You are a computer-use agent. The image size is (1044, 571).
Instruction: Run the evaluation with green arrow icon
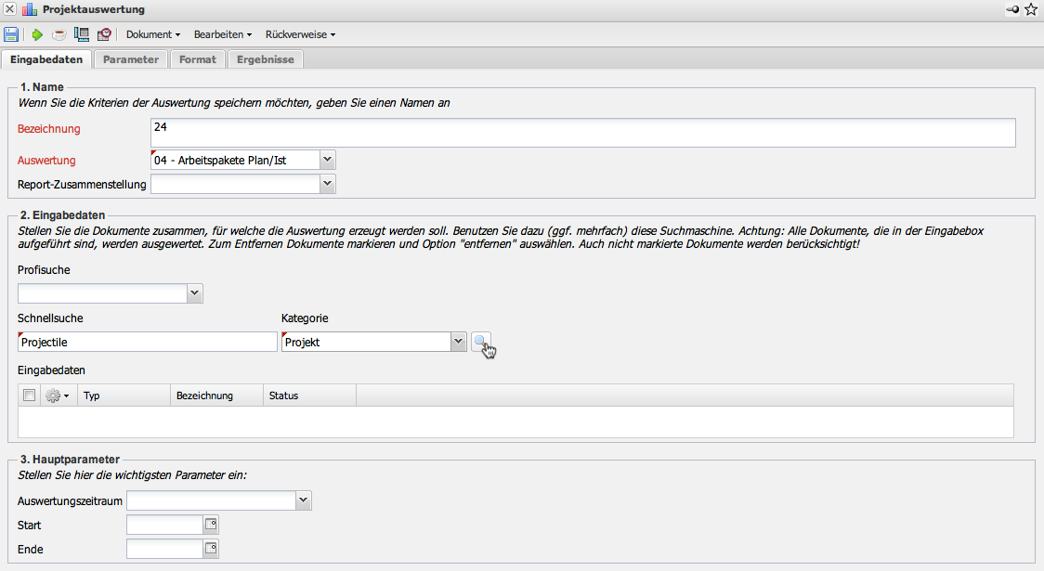click(x=37, y=34)
